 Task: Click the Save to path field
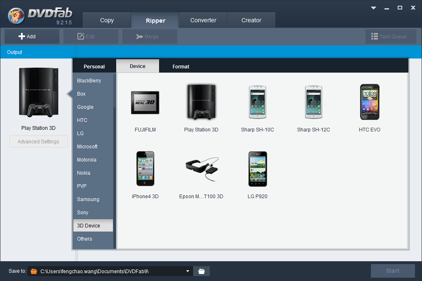110,271
